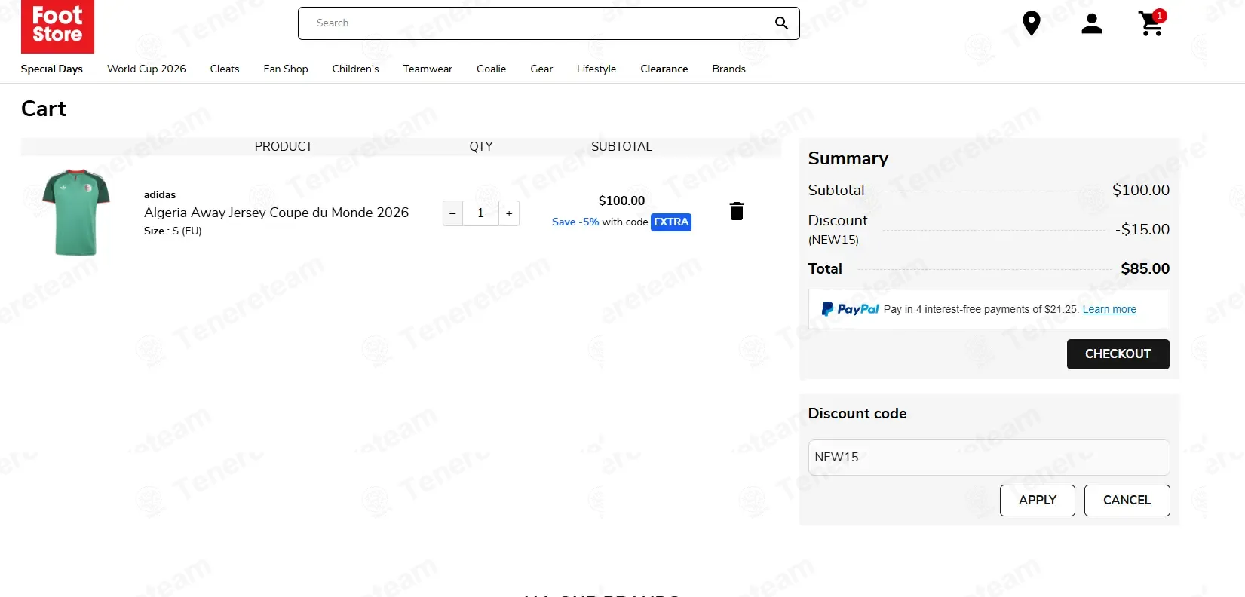The image size is (1245, 597).
Task: Click the (NEW15) label under Discount
Action: coord(833,240)
